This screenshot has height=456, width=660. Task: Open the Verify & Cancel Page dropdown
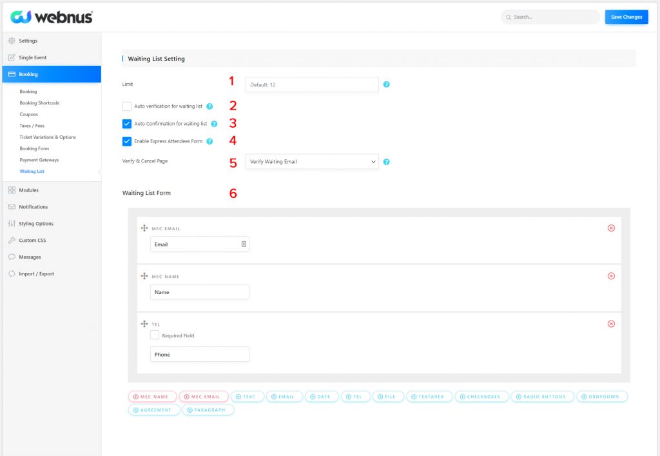(311, 161)
